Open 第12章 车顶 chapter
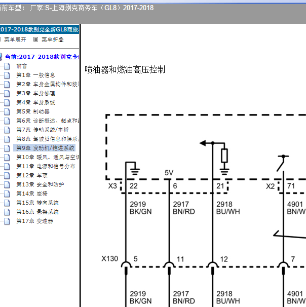The height and width of the screenshot is (307, 306). tap(32, 175)
